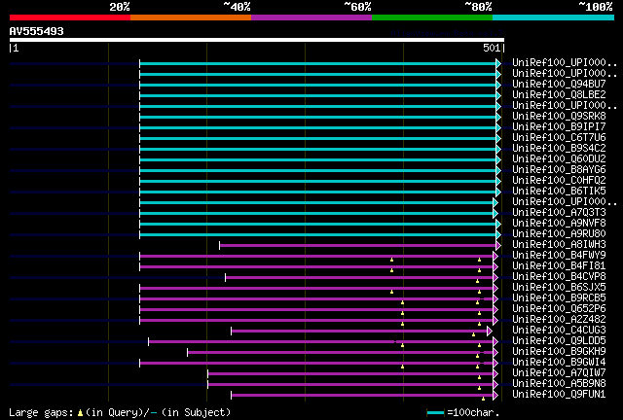Click the purple alignment bar for B4CVP8
The width and height of the screenshot is (623, 420).
360,278
